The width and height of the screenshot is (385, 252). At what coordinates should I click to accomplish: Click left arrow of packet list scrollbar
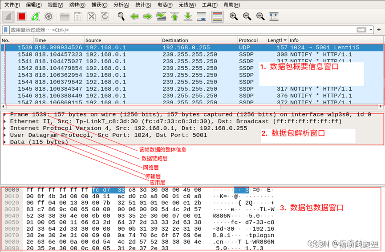3,106
